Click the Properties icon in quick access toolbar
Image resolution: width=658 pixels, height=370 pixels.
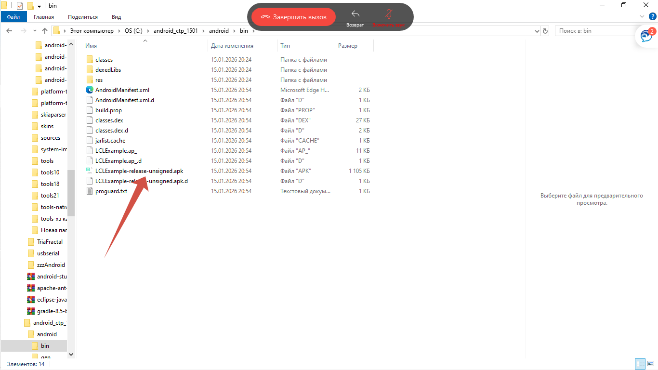pyautogui.click(x=20, y=6)
